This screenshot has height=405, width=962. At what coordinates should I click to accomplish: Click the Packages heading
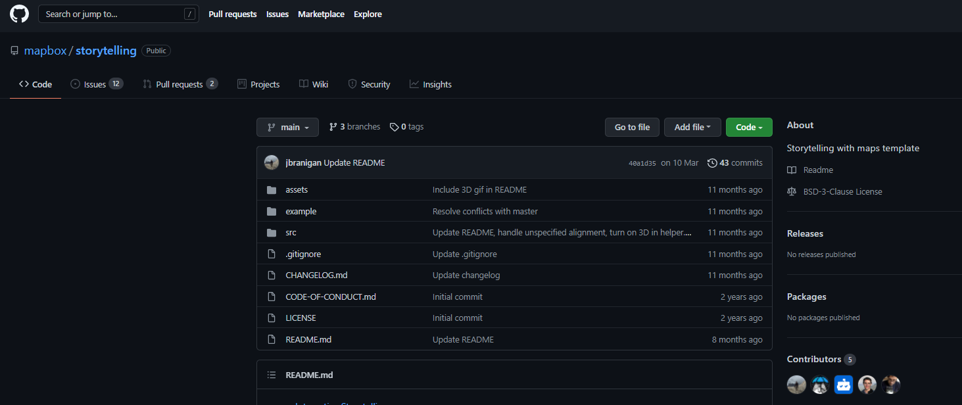[x=806, y=297]
